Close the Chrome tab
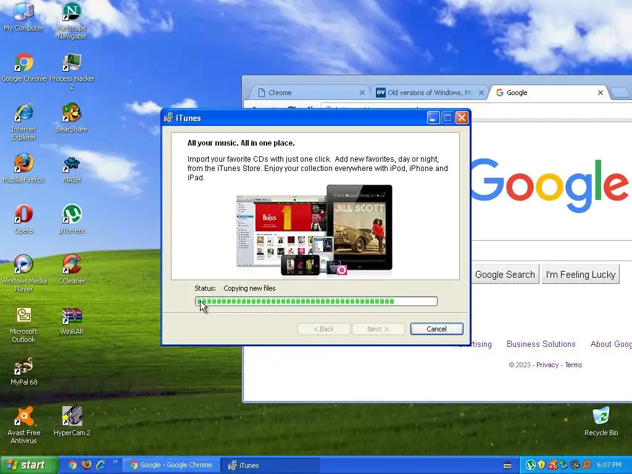Viewport: 632px width, 474px height. click(362, 93)
